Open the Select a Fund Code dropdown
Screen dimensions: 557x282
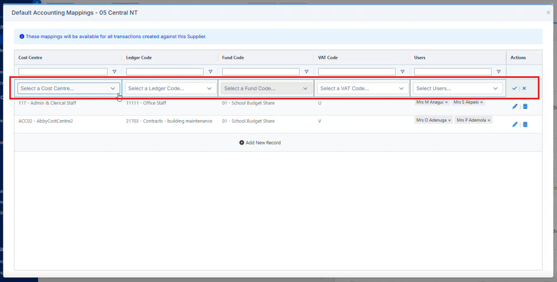click(x=267, y=88)
